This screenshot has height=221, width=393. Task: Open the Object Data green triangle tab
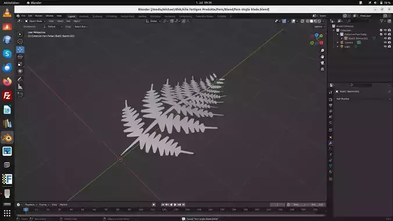pyautogui.click(x=331, y=166)
